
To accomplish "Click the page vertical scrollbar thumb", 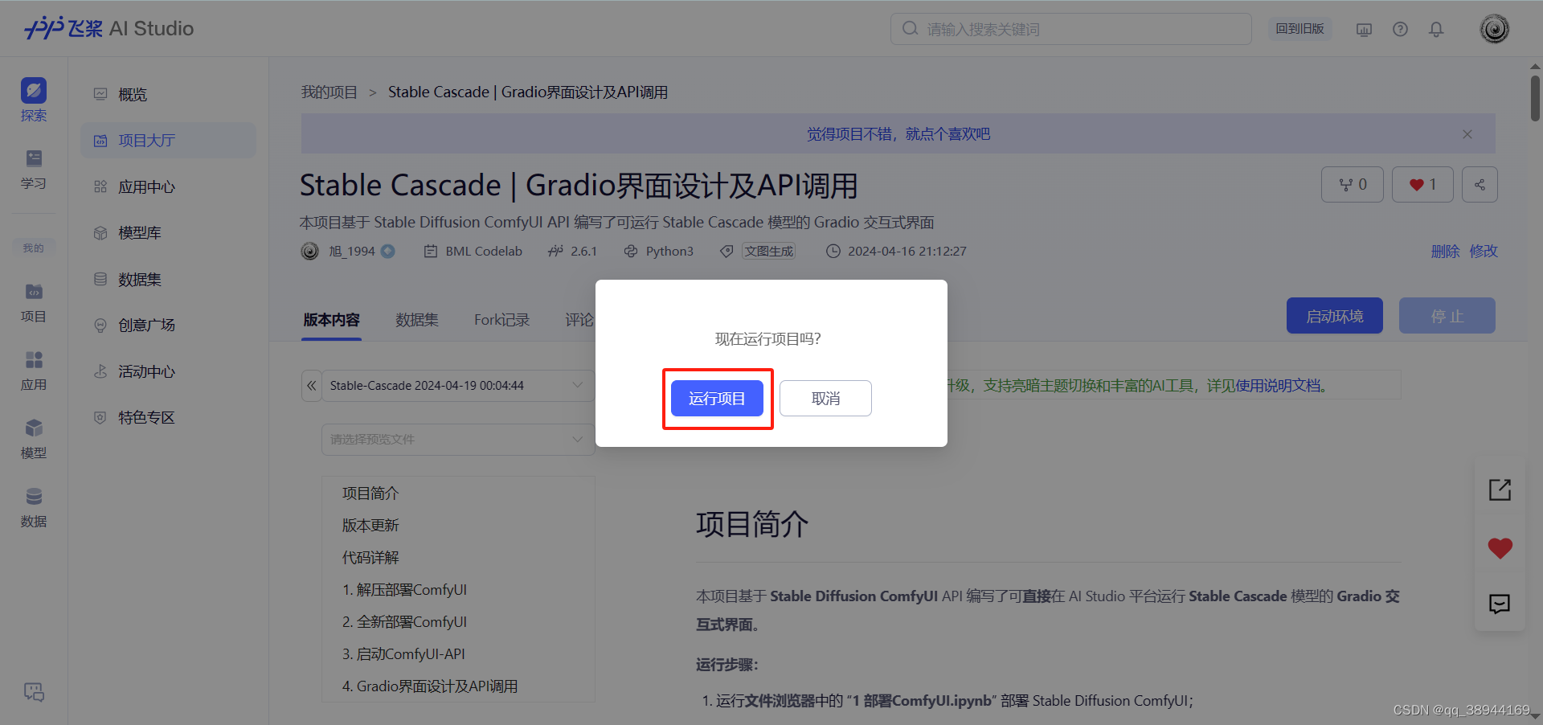I will (x=1535, y=99).
